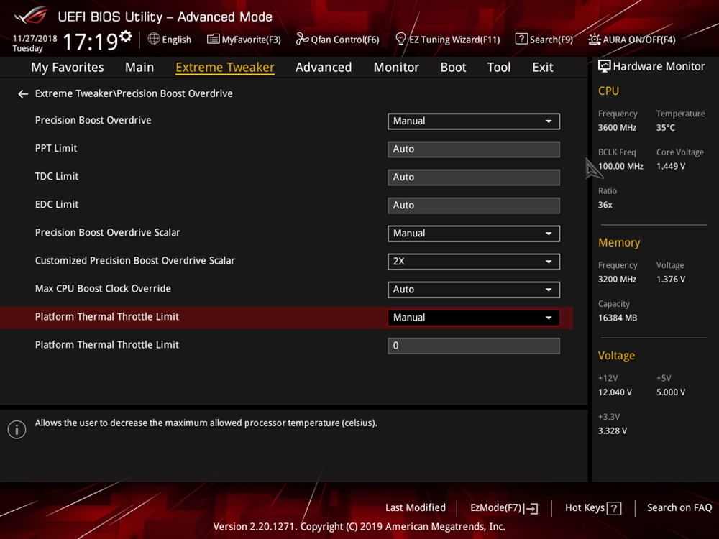Click the Max CPU Boost Clock Override label

click(x=103, y=289)
